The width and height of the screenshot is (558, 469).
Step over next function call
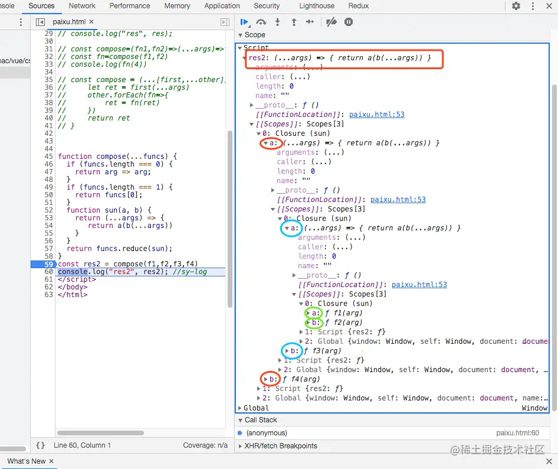[261, 22]
